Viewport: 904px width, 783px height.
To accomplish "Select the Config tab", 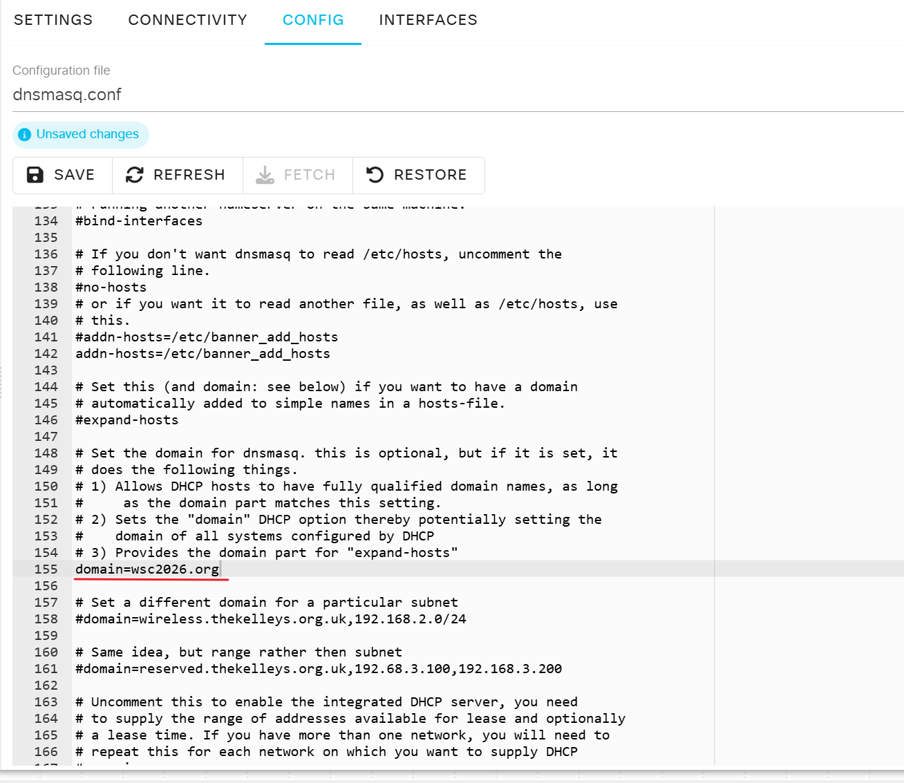I will pos(313,20).
